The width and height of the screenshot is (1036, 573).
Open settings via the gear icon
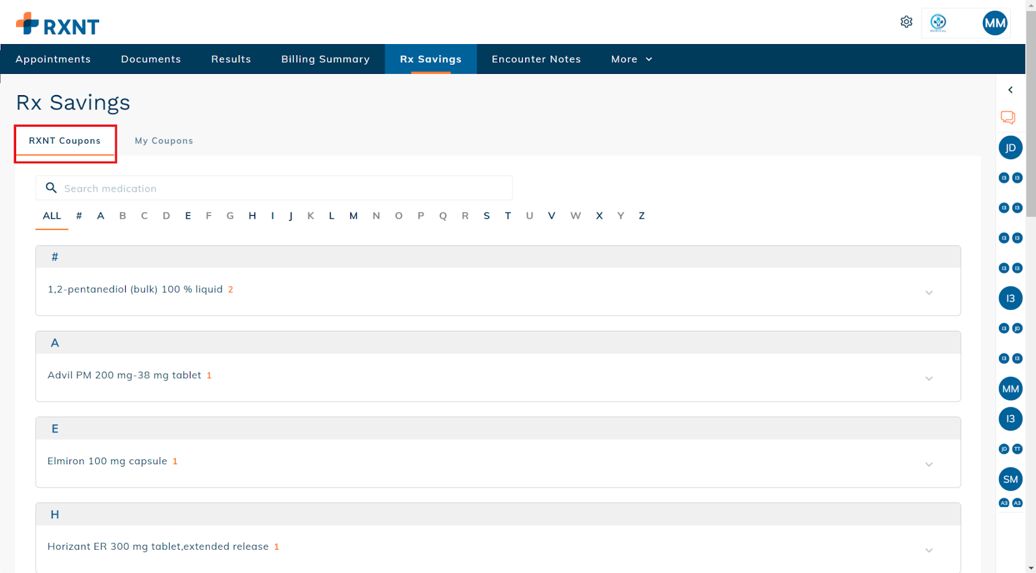click(x=906, y=22)
